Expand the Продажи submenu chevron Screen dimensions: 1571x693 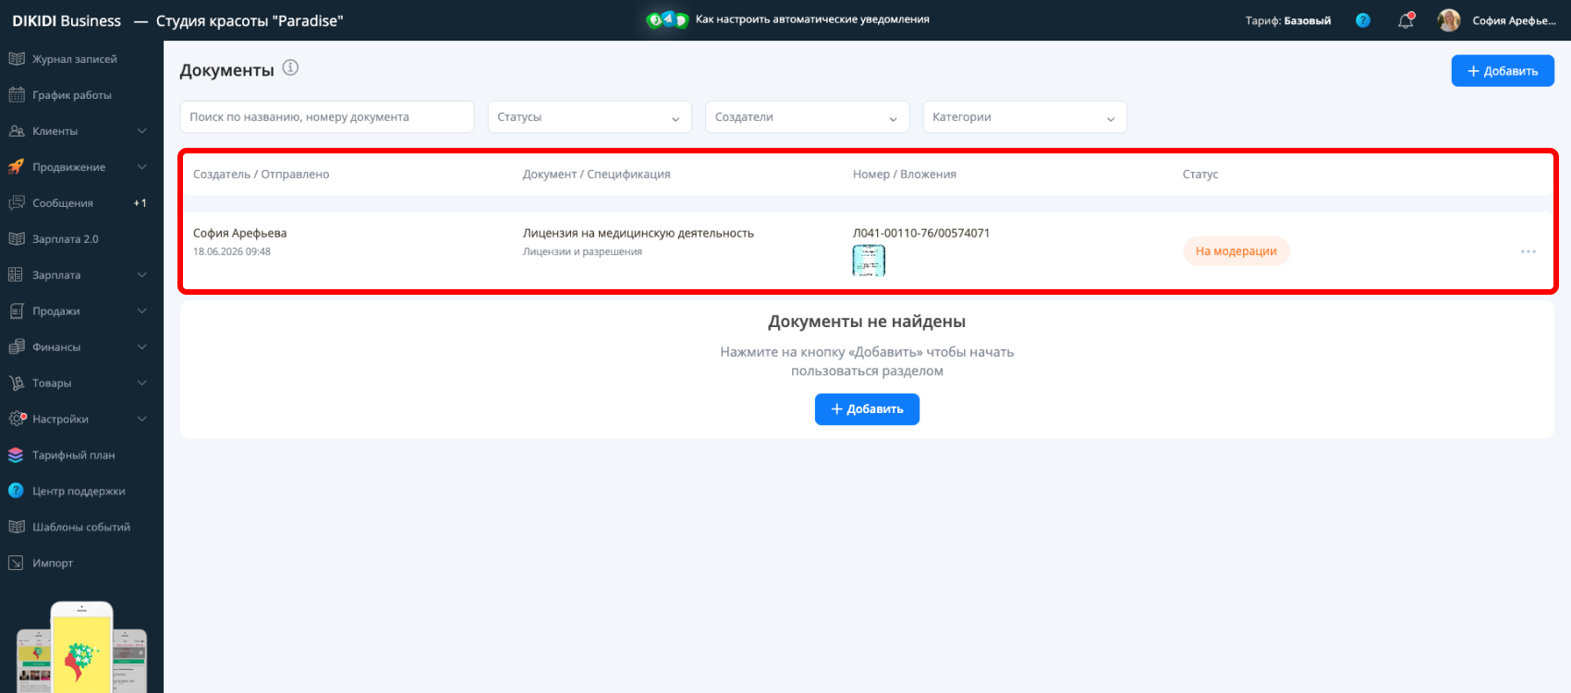[142, 311]
